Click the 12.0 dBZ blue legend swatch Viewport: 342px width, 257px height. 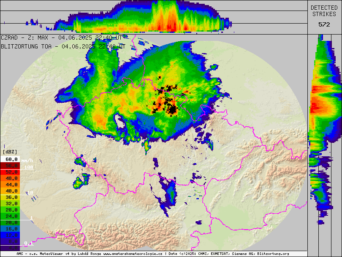click(10, 235)
